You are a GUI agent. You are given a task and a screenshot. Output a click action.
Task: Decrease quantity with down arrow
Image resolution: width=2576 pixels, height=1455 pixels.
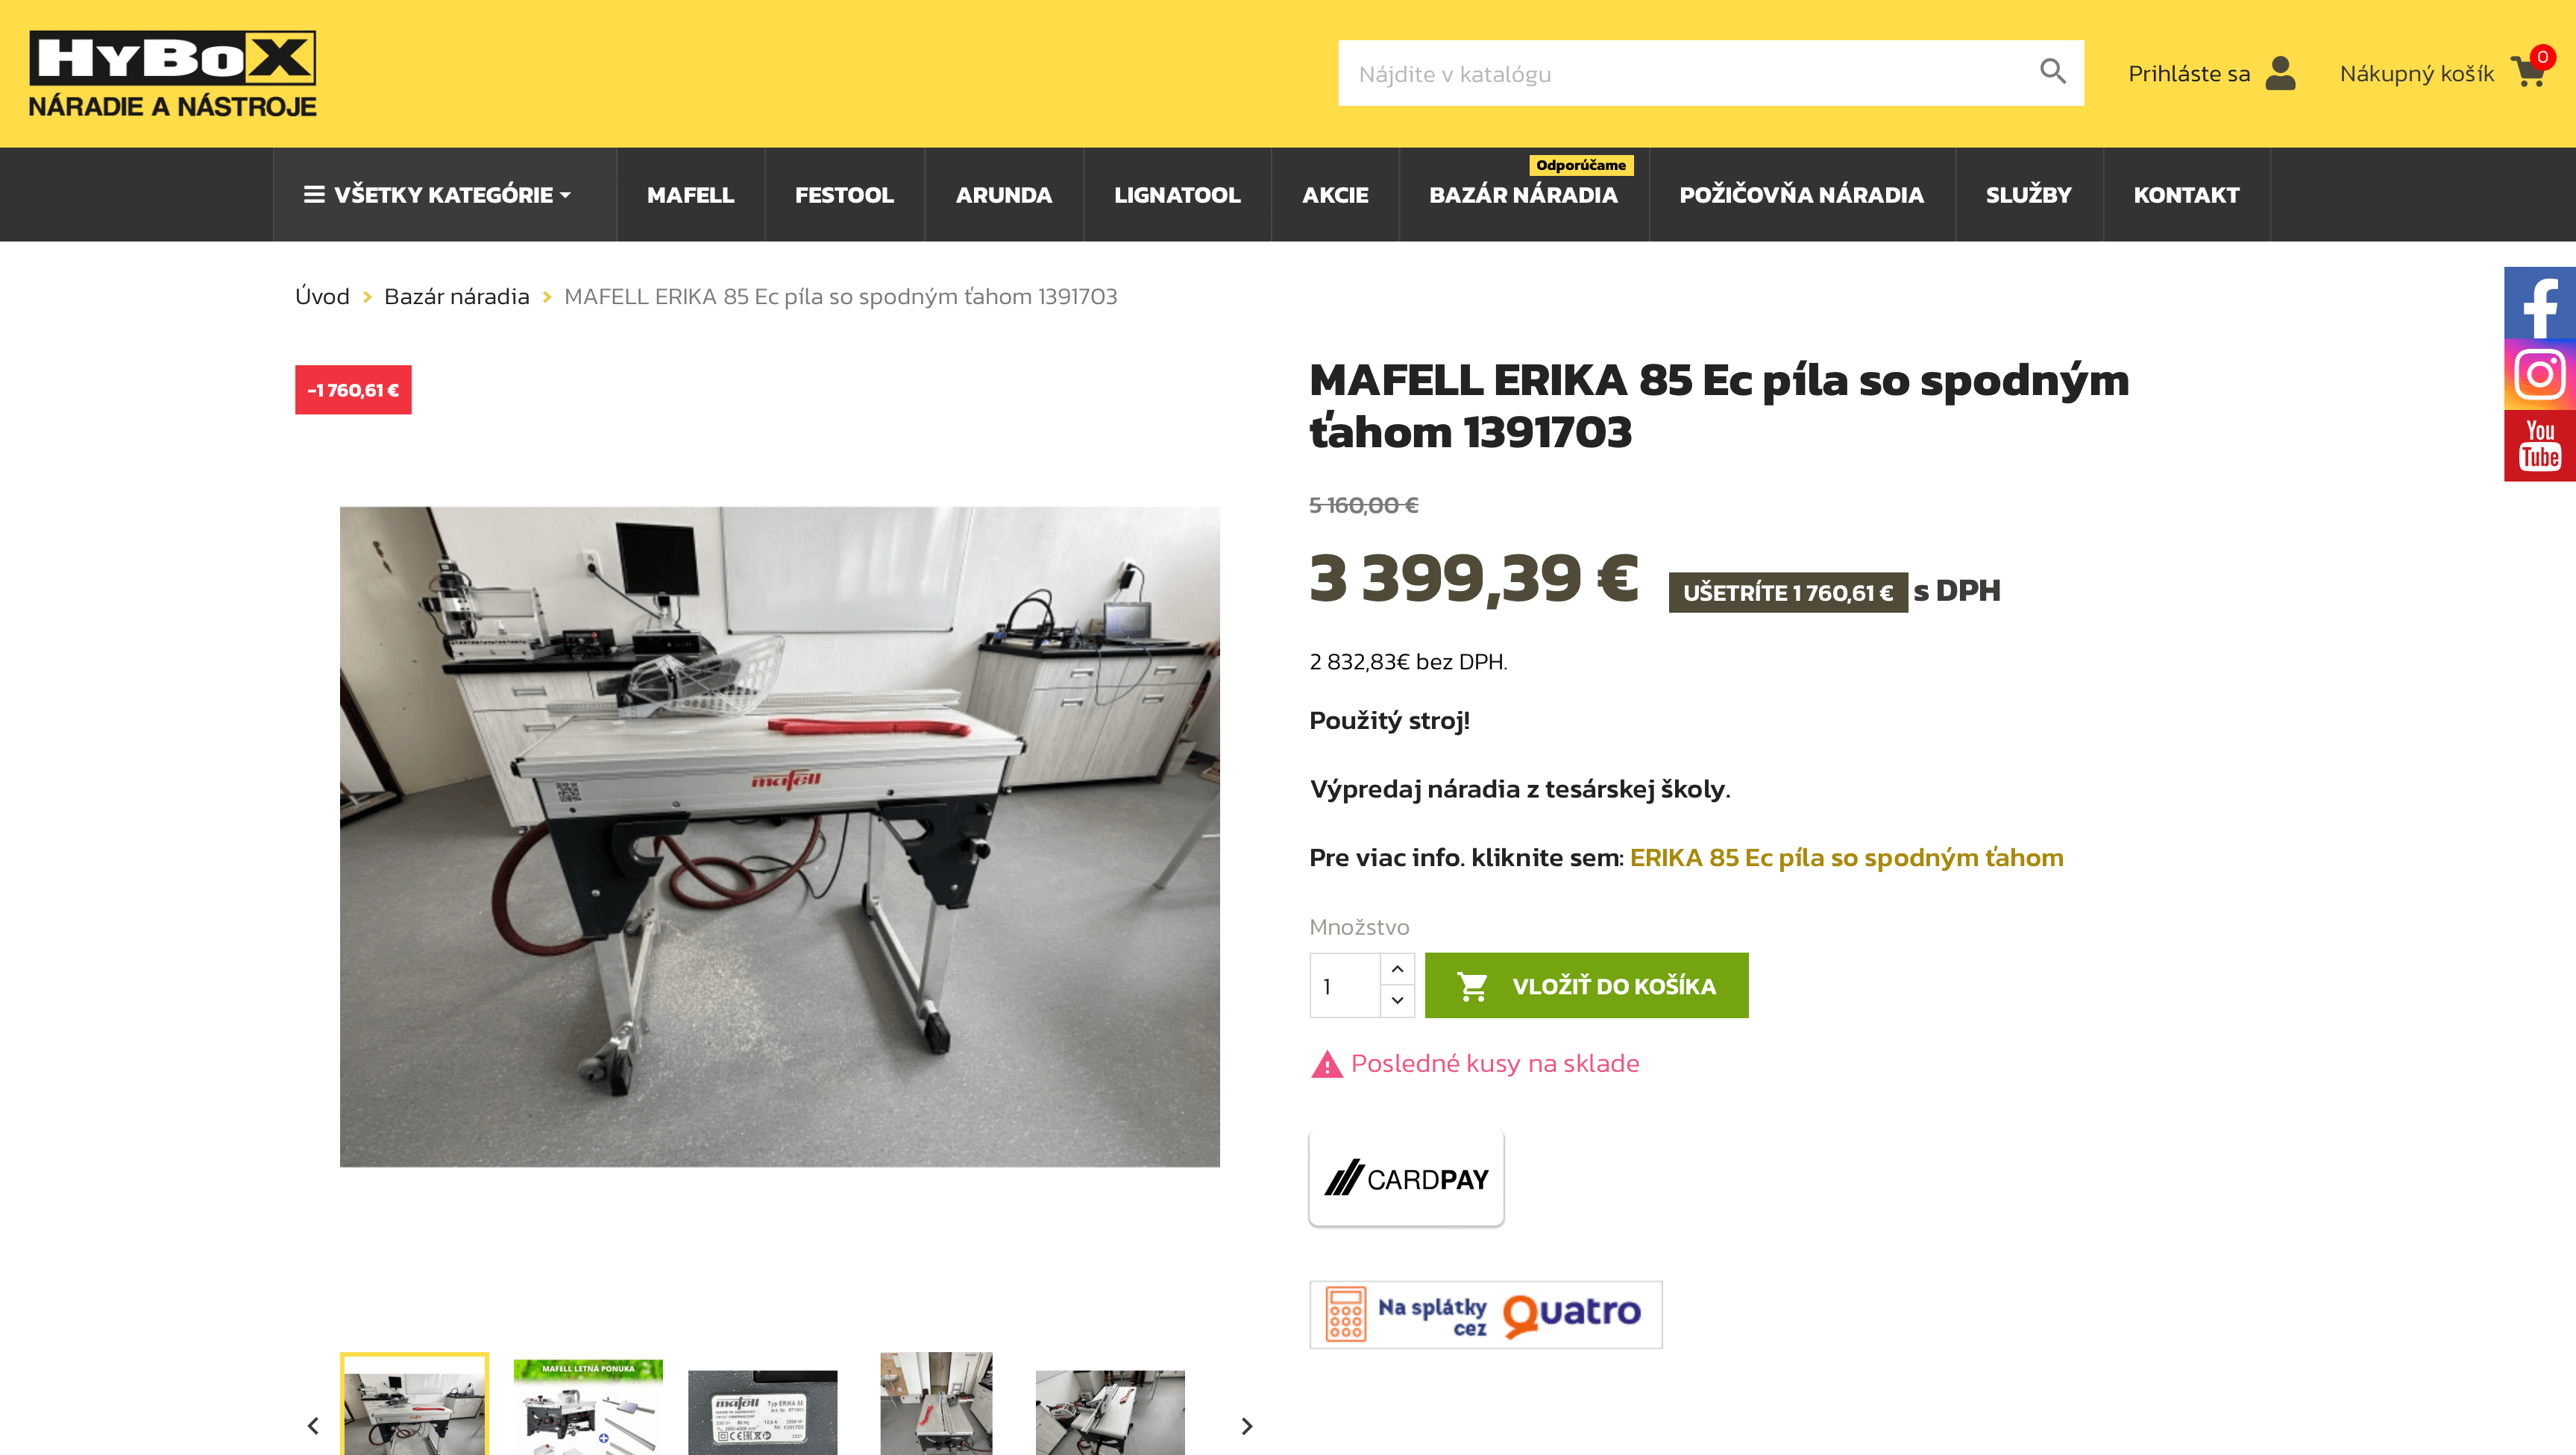point(1397,1000)
